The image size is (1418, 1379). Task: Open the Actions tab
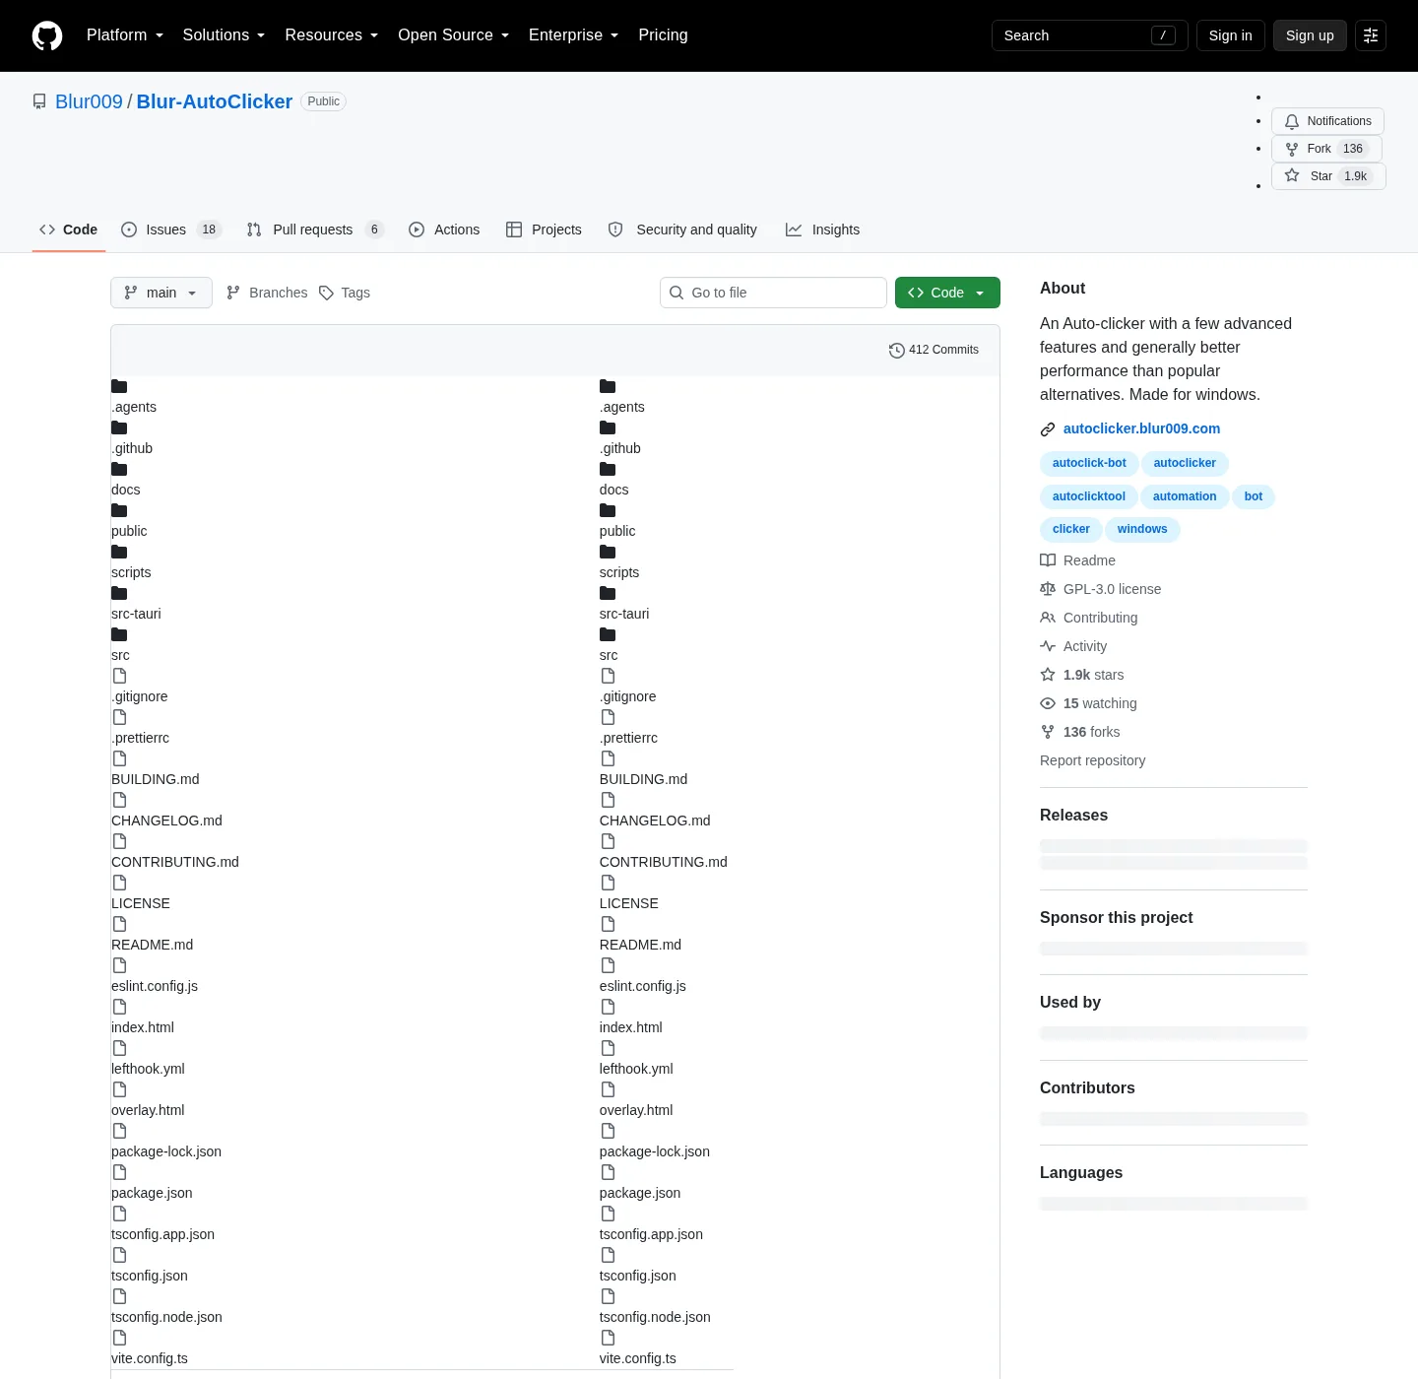click(444, 230)
